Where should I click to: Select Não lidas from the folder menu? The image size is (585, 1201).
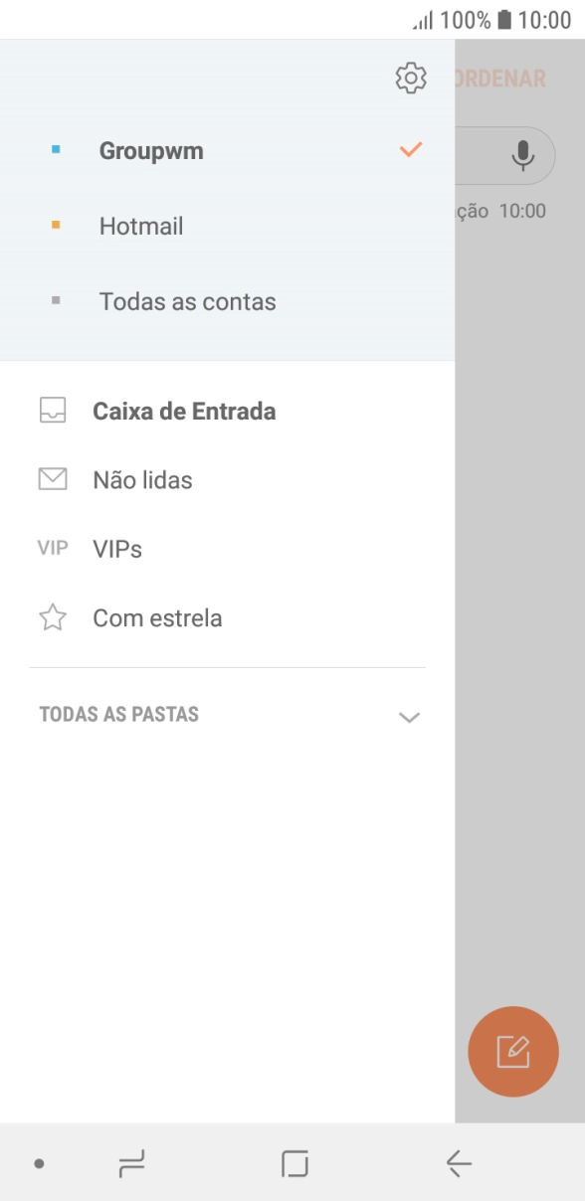pyautogui.click(x=141, y=479)
